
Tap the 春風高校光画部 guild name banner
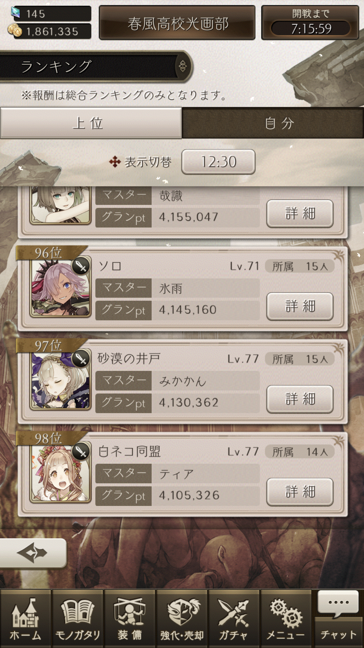(x=177, y=23)
